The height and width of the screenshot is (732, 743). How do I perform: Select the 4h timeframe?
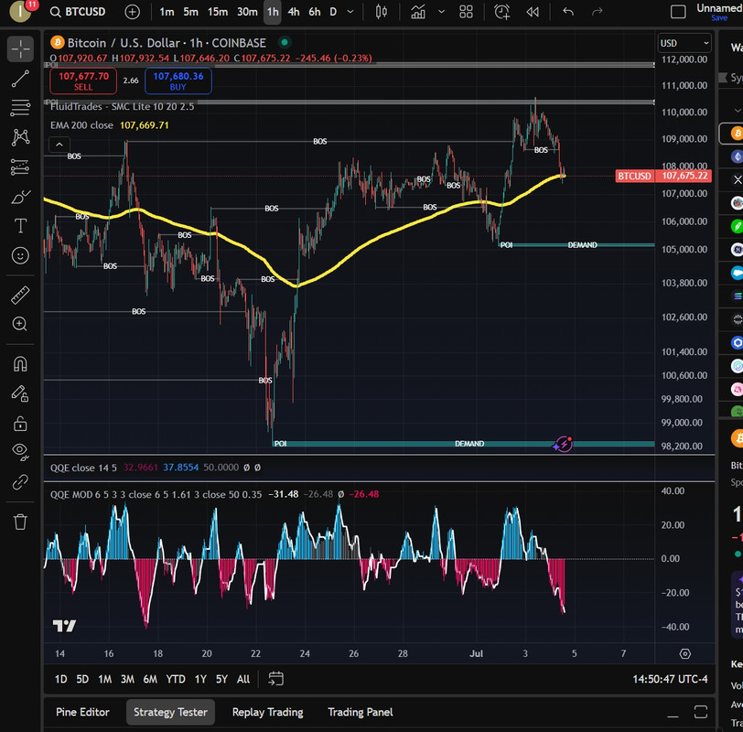[294, 12]
